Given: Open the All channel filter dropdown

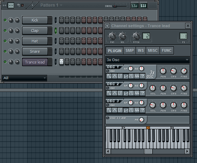Looking at the screenshot, I should click(x=25, y=78).
